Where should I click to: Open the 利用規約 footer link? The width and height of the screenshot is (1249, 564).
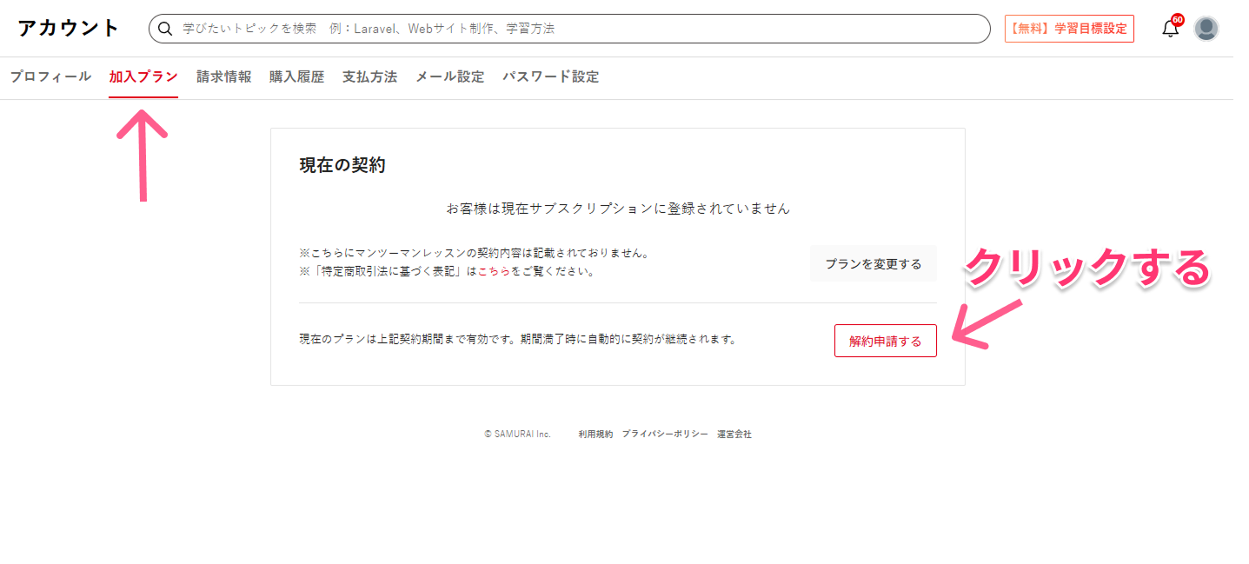point(595,434)
